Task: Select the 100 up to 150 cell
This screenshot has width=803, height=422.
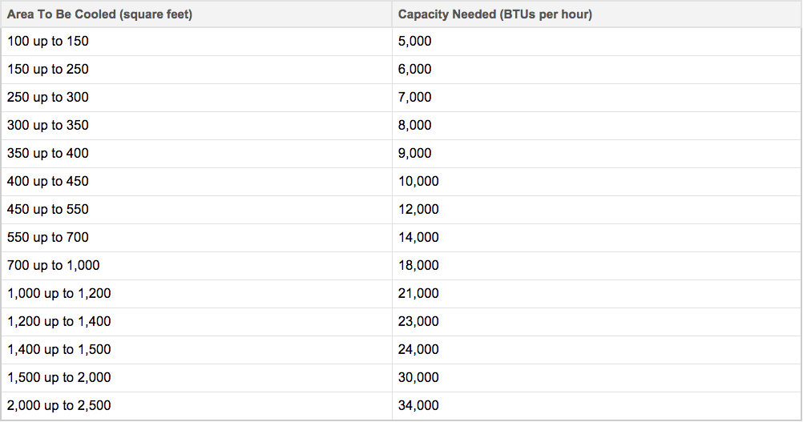Action: point(196,42)
